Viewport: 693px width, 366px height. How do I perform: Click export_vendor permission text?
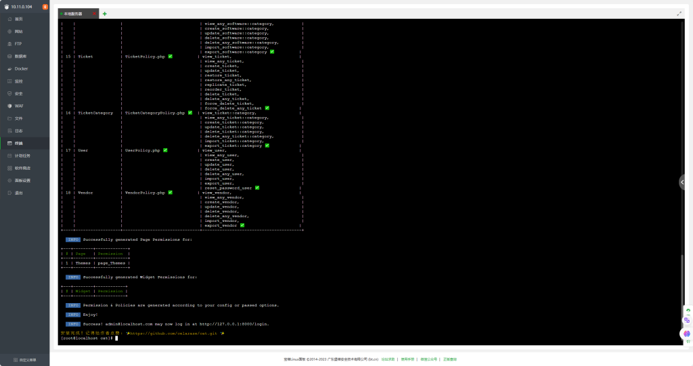point(221,225)
